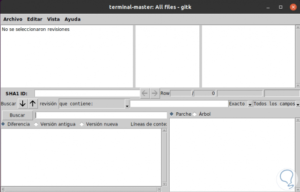Viewport: 300px width, 192px height.
Task: Click the forward arrow next to SHA1 ID
Action: (155, 93)
